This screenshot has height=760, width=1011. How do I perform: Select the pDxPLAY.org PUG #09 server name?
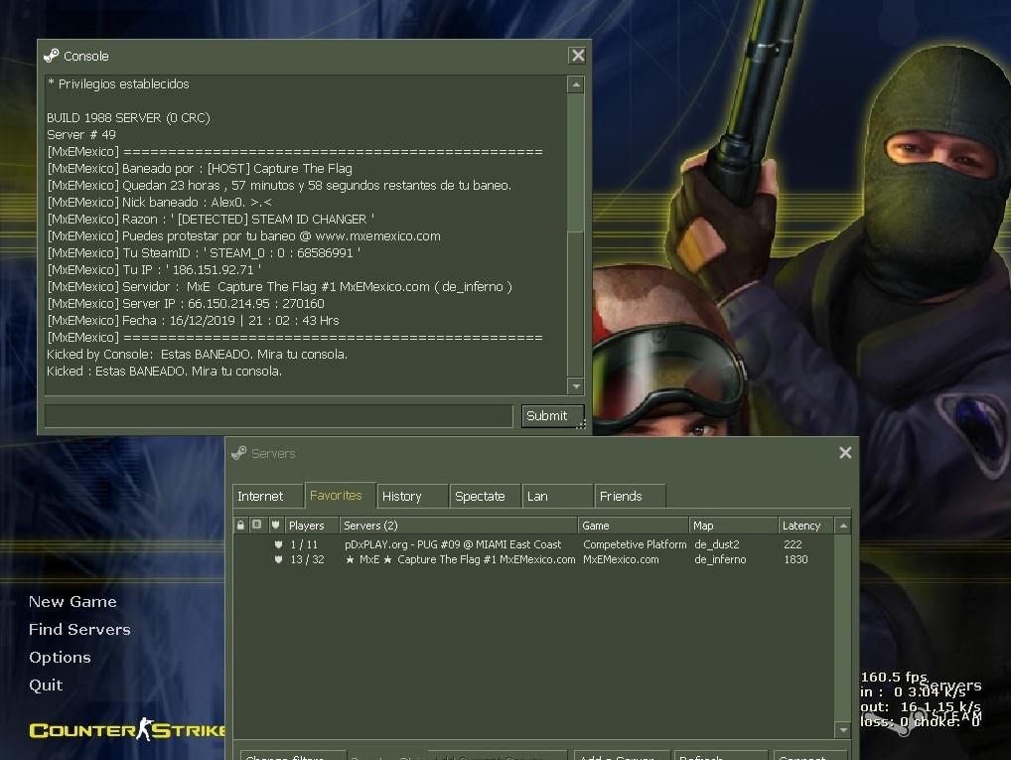tap(453, 544)
